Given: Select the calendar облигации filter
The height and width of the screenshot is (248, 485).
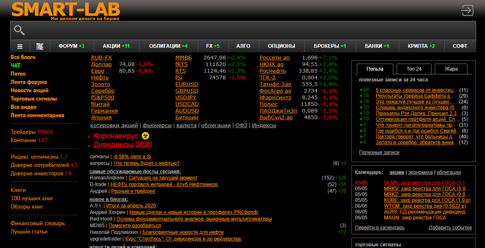Looking at the screenshot, I should click(449, 172).
